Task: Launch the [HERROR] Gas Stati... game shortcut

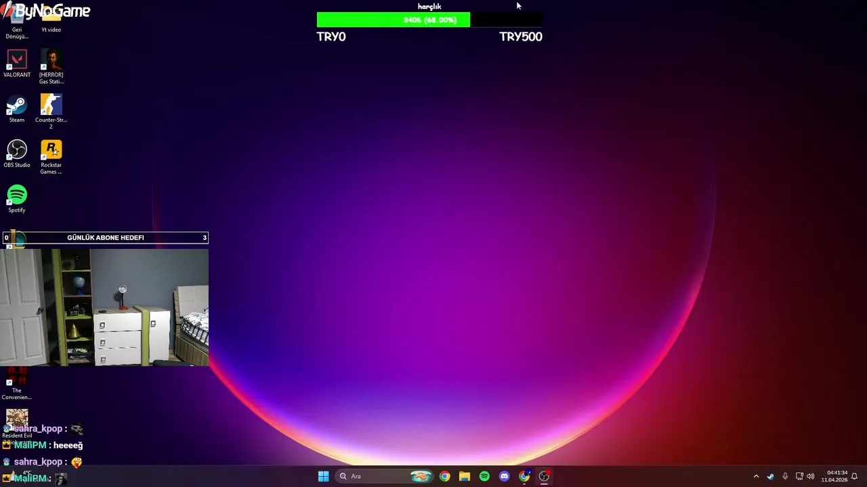Action: click(x=51, y=67)
